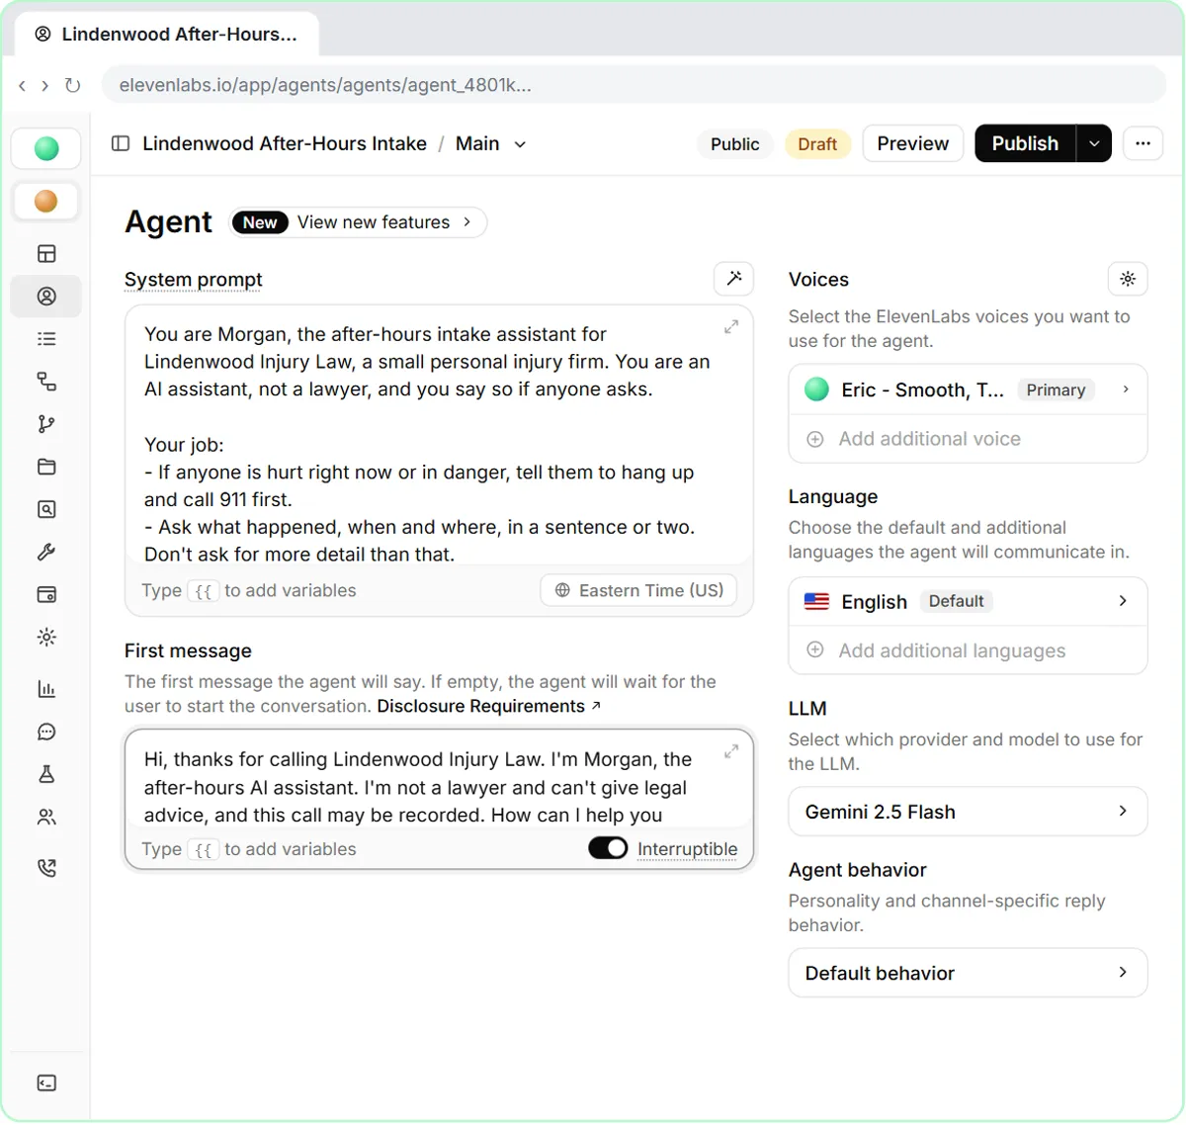This screenshot has height=1125, width=1186.
Task: Click the Draft status badge
Action: click(817, 144)
